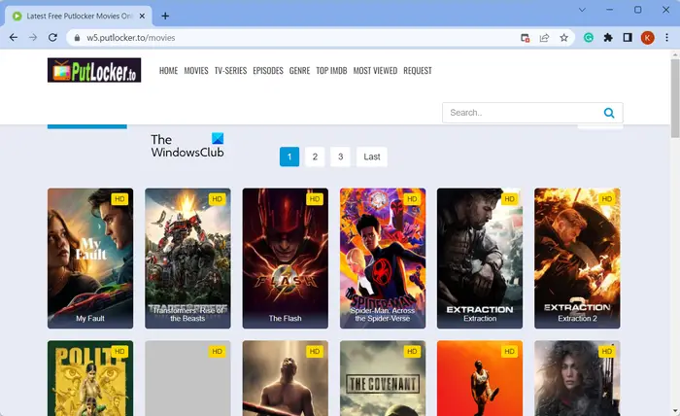Open the EPISODES menu item
This screenshot has width=680, height=416.
(x=268, y=70)
